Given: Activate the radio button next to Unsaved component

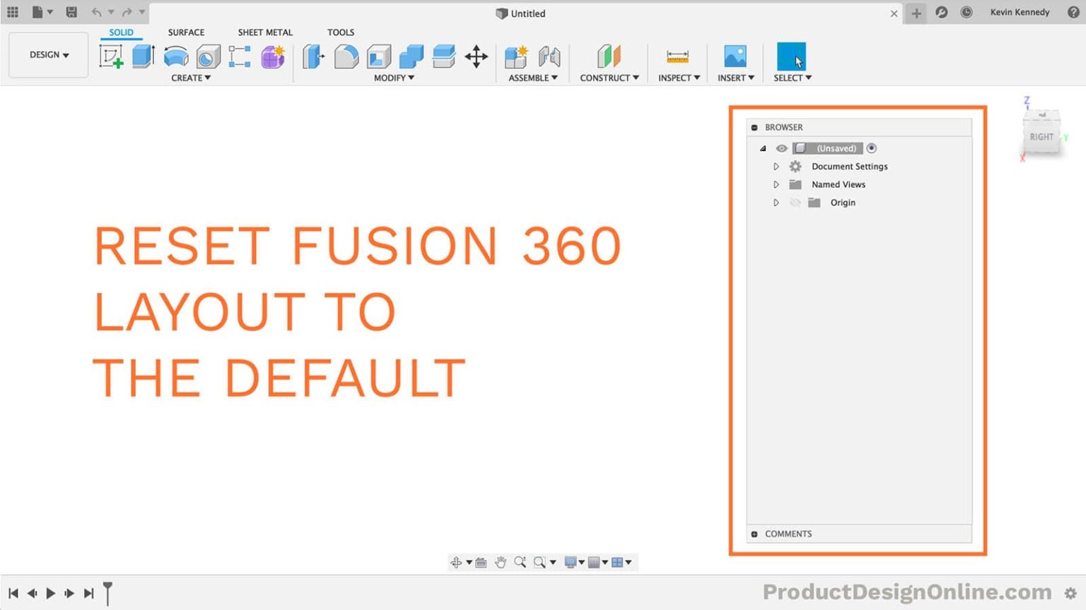Looking at the screenshot, I should pyautogui.click(x=871, y=148).
